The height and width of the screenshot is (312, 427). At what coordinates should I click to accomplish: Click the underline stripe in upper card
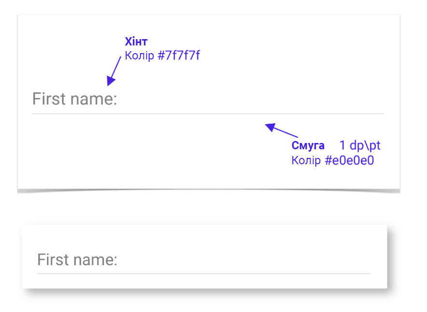coord(208,113)
